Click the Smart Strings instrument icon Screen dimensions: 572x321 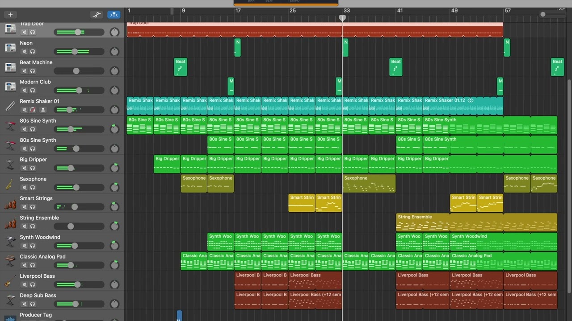(10, 203)
